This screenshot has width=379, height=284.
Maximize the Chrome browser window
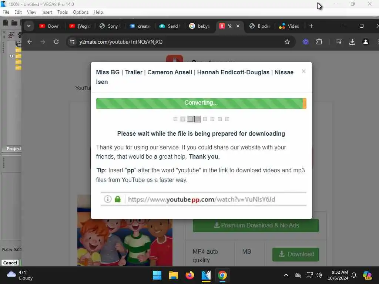(361, 26)
